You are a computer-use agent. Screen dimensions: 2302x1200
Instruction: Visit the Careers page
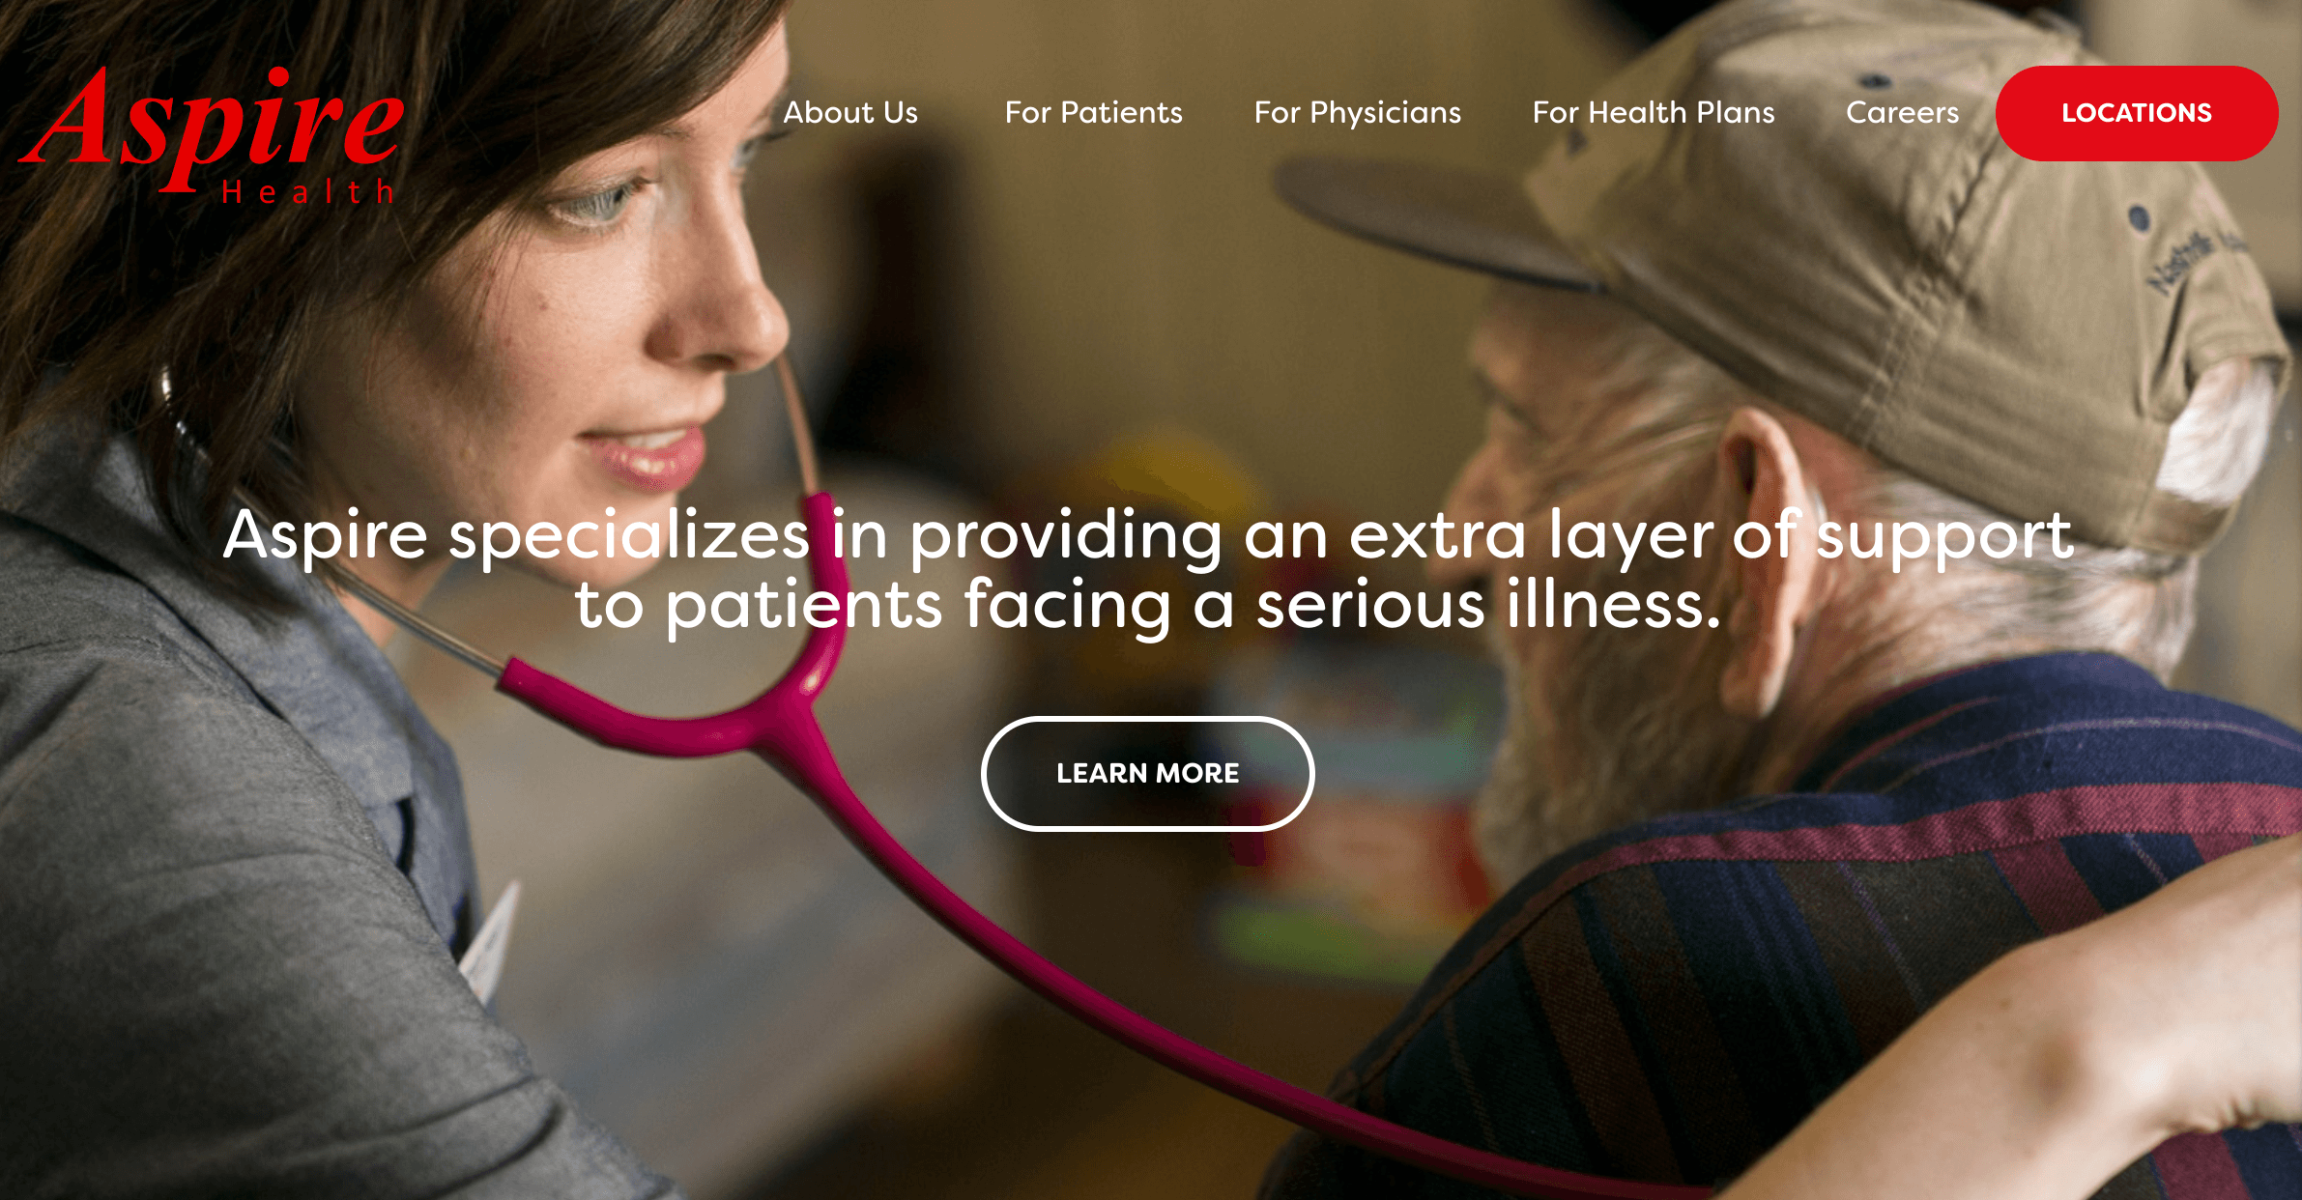tap(1902, 113)
